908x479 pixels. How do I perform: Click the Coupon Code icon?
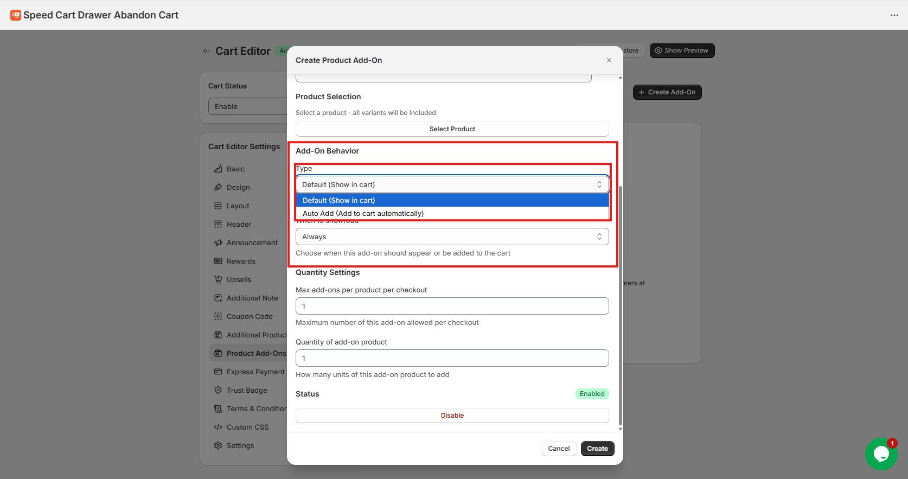point(218,316)
